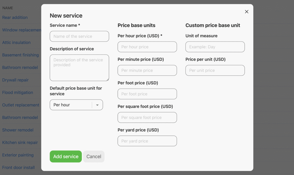Focus the Price per unit field
294x175 pixels.
point(215,70)
